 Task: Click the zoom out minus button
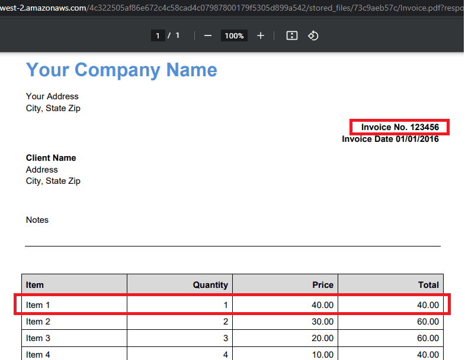[208, 36]
